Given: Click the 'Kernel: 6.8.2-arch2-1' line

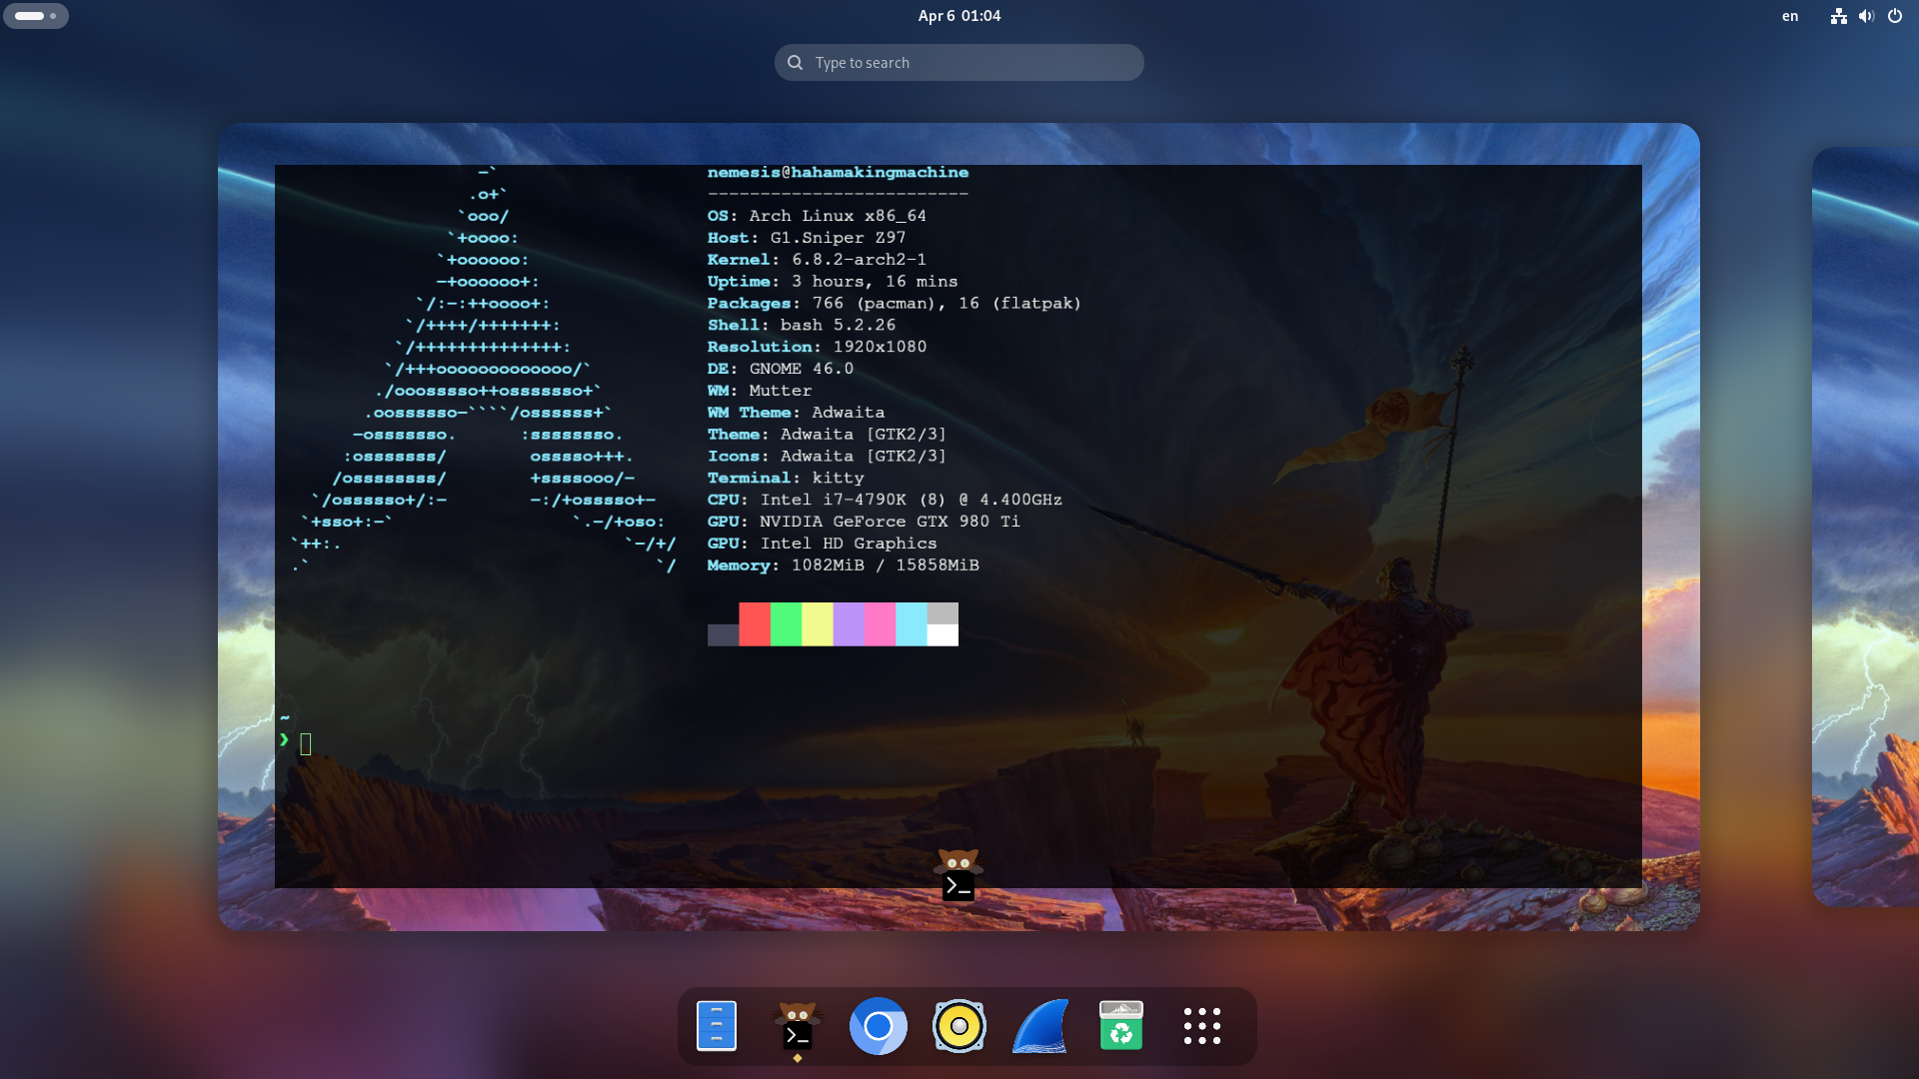Looking at the screenshot, I should pos(817,260).
